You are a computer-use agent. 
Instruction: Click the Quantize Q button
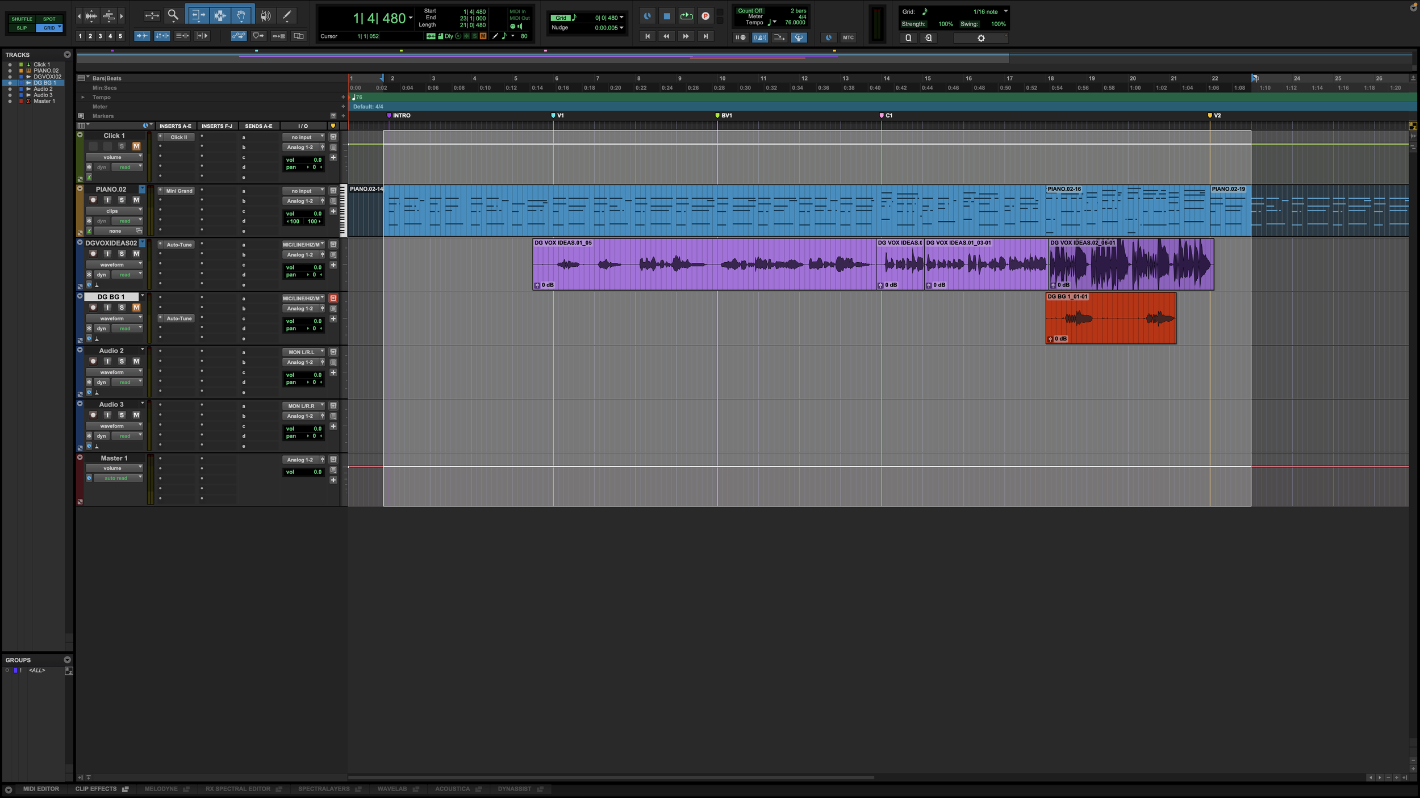pos(908,38)
